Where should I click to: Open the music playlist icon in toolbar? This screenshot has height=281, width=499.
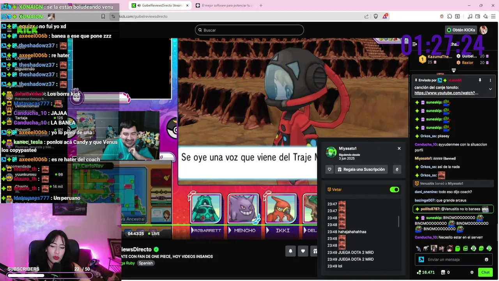click(470, 16)
